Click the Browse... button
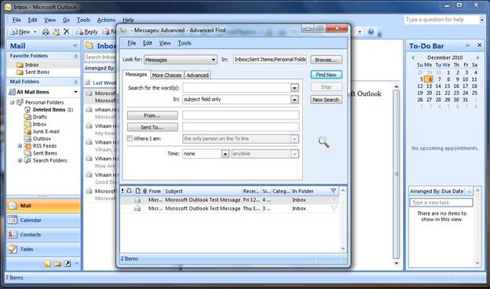 (x=326, y=60)
